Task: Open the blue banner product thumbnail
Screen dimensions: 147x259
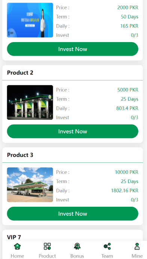Action: 30,20
